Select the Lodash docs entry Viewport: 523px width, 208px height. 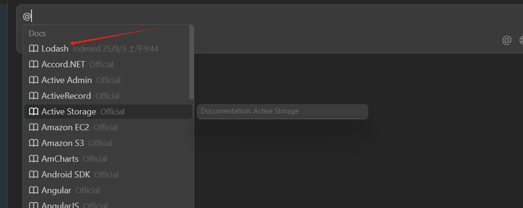[x=55, y=49]
